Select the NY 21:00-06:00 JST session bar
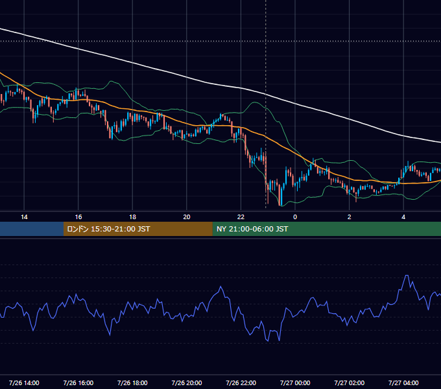 tap(326, 229)
